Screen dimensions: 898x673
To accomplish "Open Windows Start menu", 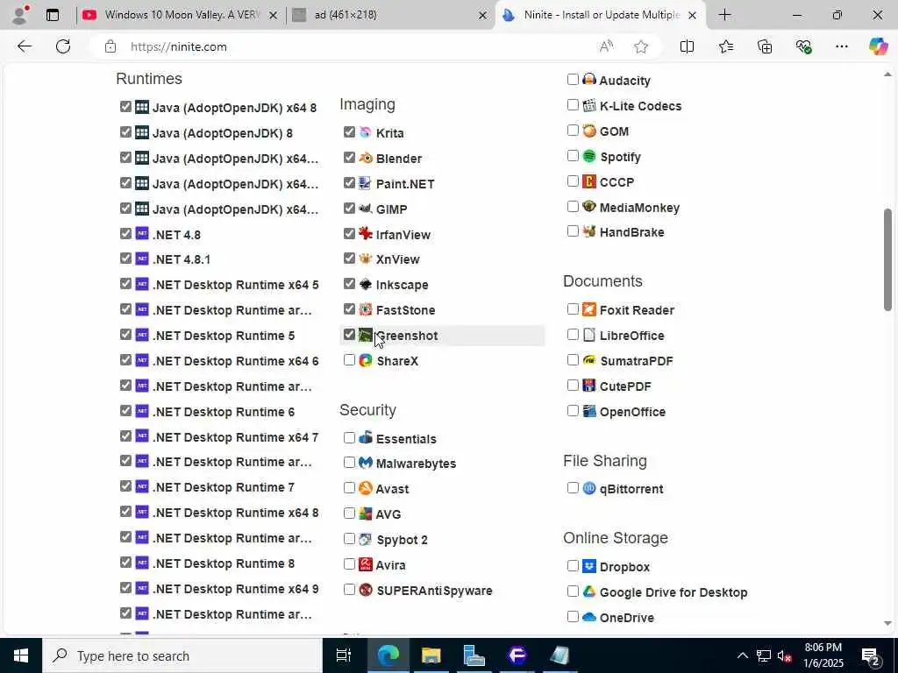I will click(x=21, y=655).
